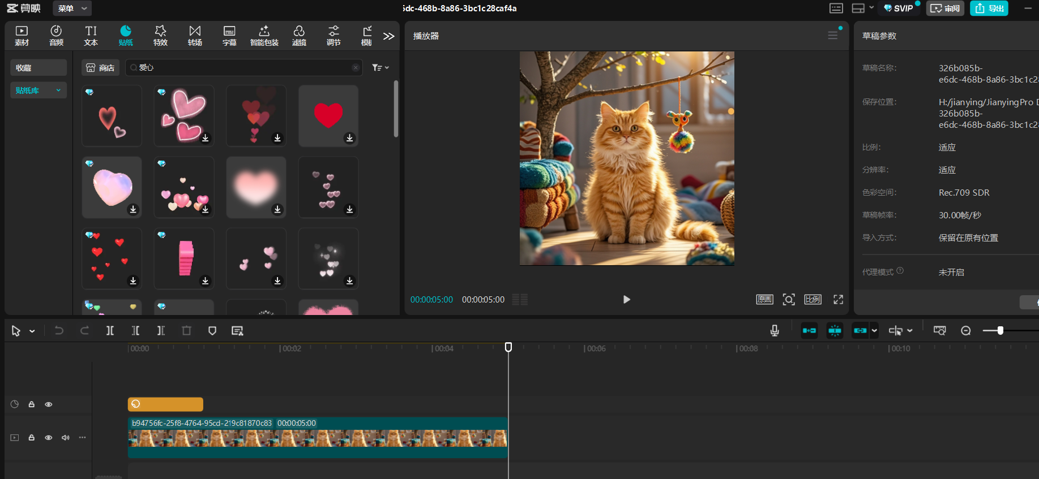Zoom out the timeline with the minus icon
This screenshot has height=479, width=1039.
coord(966,331)
